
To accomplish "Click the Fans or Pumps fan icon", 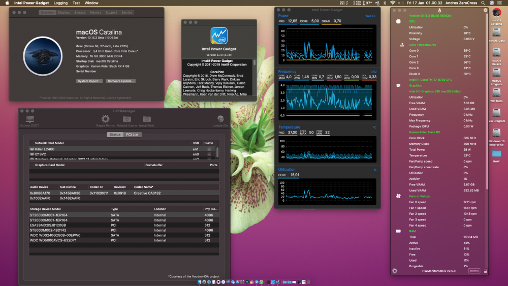I will point(398,196).
